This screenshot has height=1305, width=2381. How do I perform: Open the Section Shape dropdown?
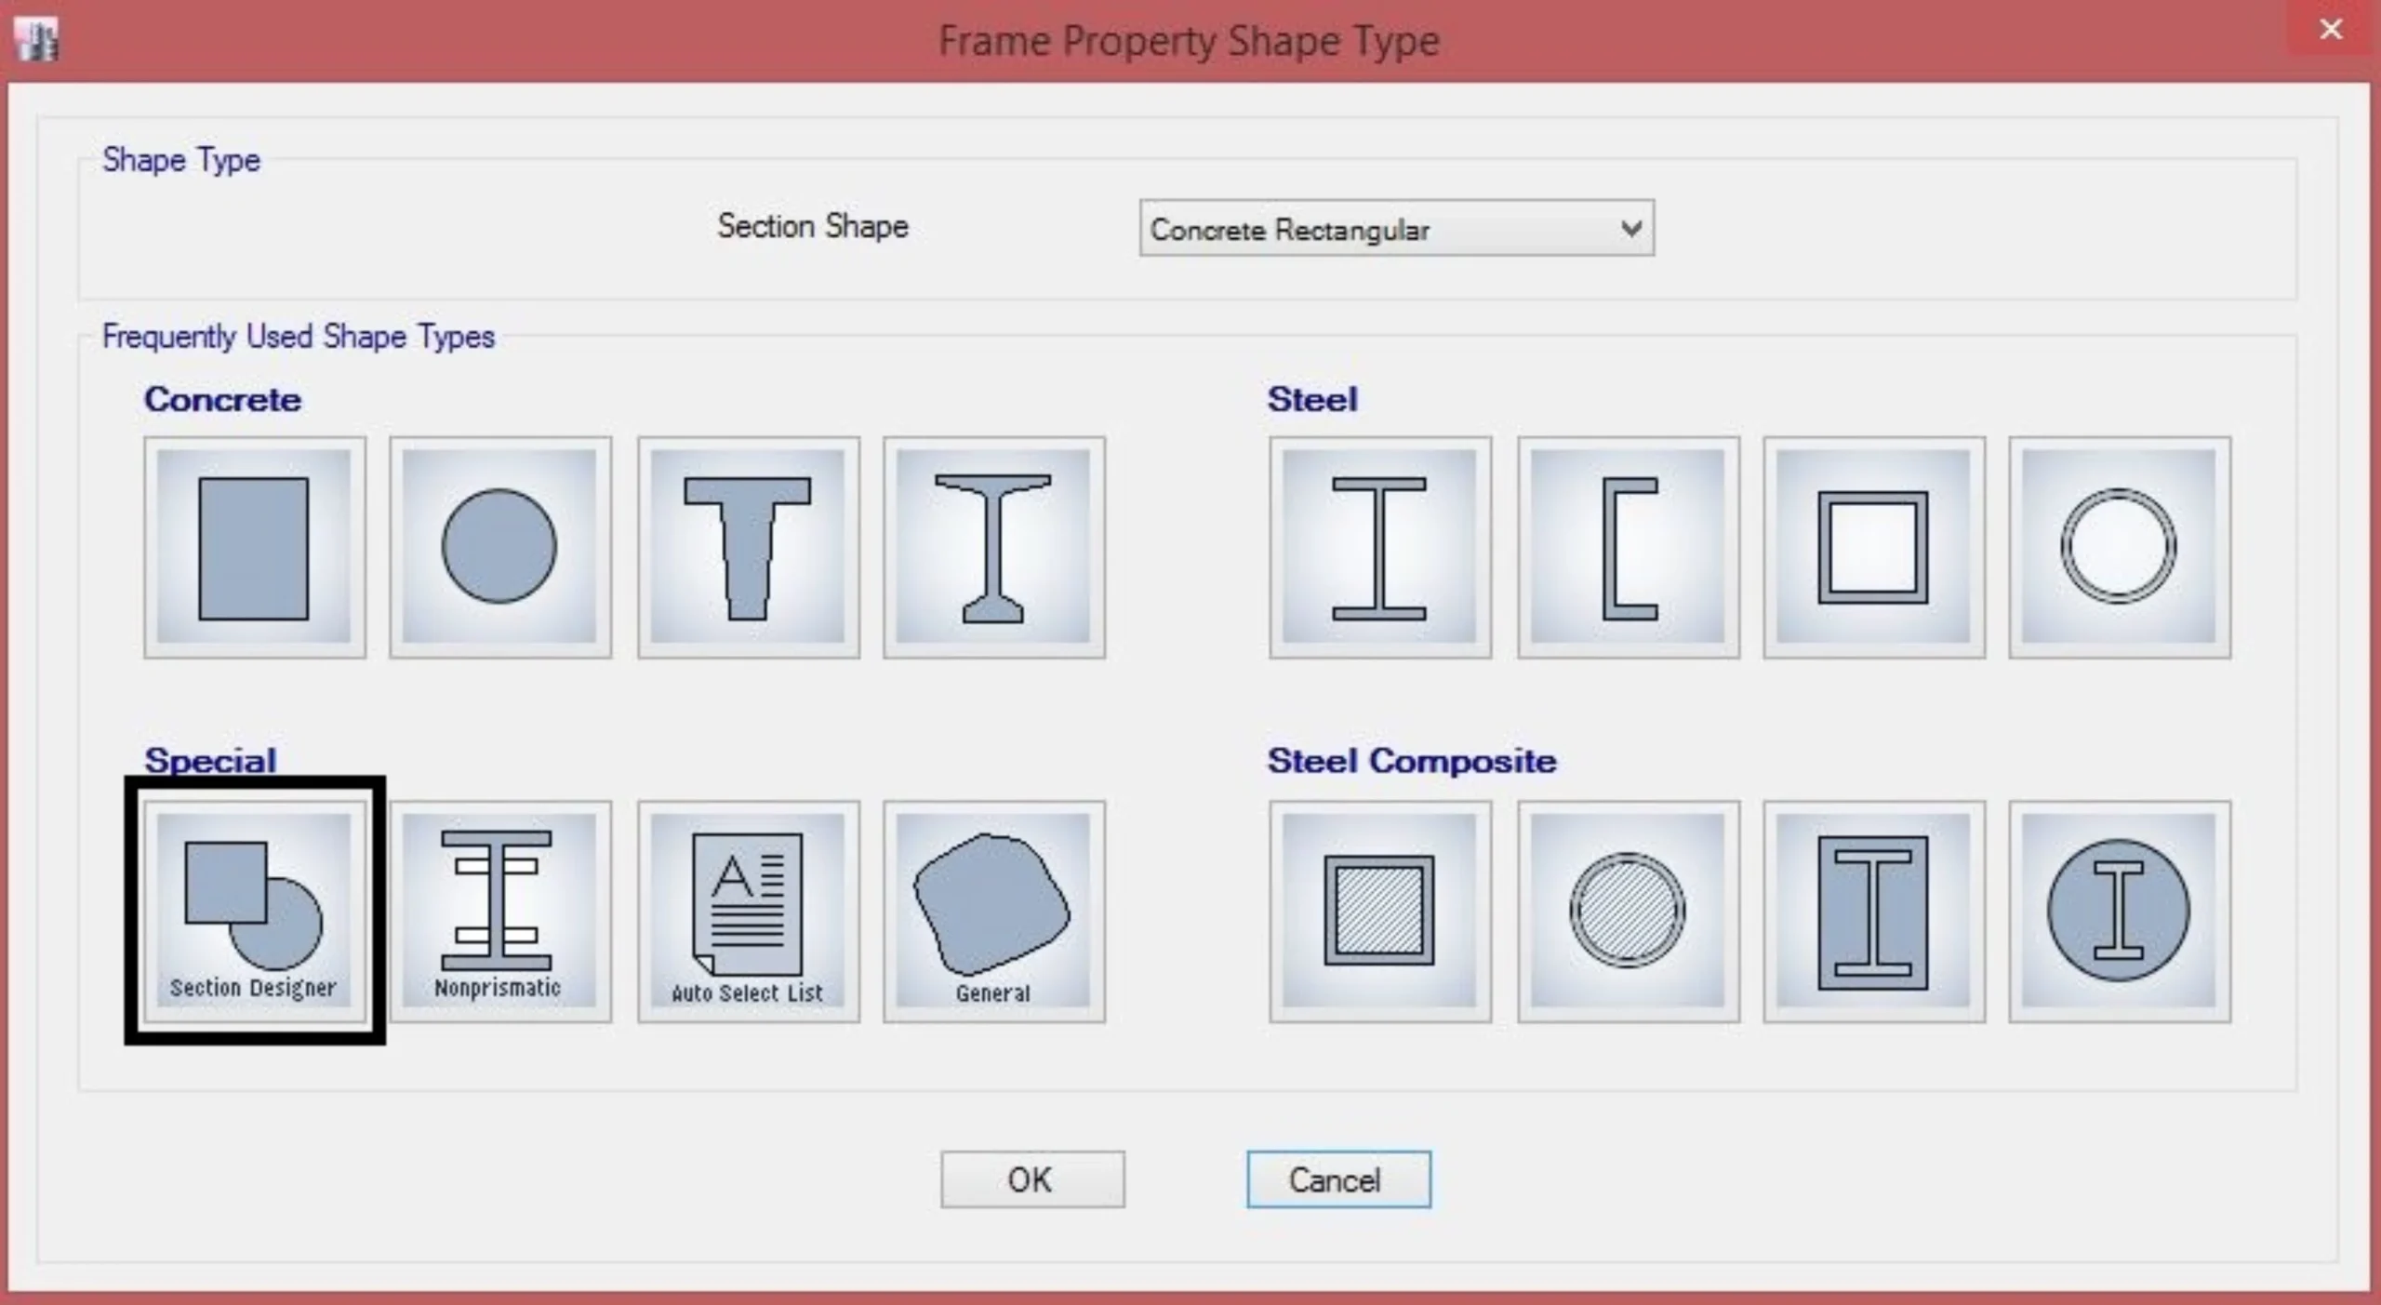point(1396,228)
